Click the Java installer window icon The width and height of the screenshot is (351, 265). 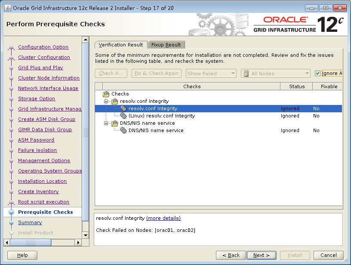pos(8,8)
